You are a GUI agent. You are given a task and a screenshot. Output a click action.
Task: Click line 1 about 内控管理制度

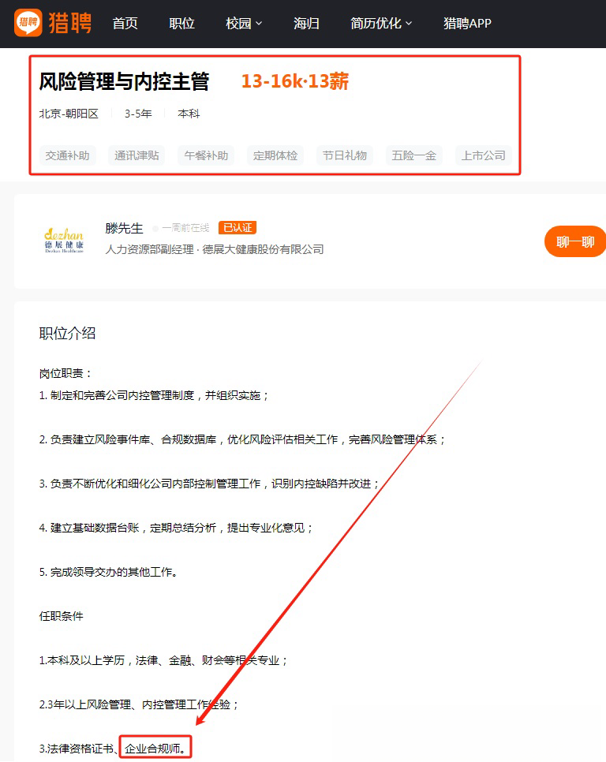pos(154,395)
